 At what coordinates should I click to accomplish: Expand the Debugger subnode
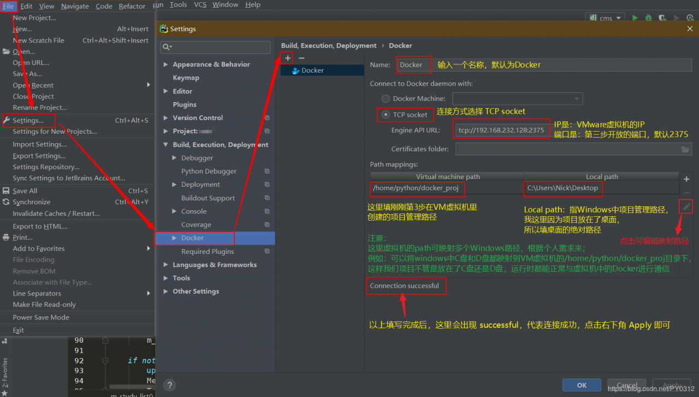click(175, 158)
